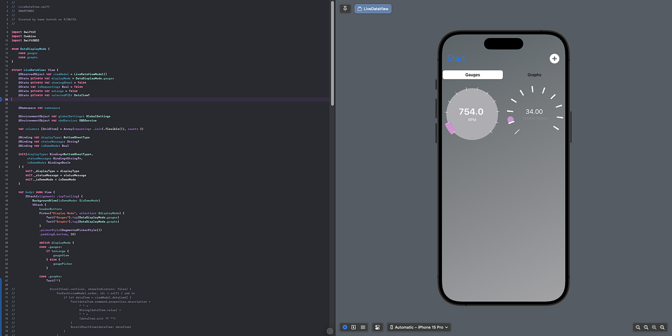This screenshot has width=672, height=336.
Task: Pin the preview with the pin icon
Action: coord(345,8)
